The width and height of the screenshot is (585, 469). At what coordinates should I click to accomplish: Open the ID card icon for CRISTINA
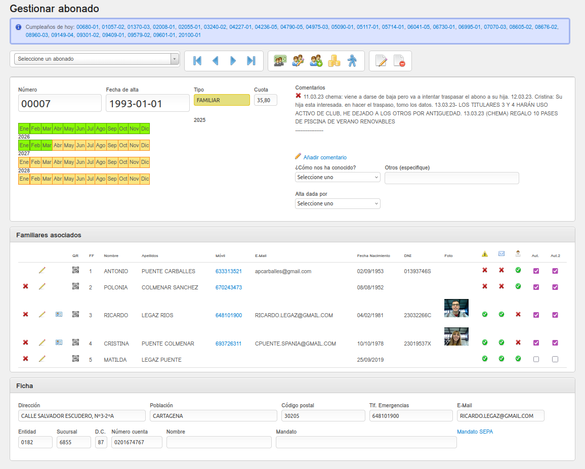pos(59,343)
